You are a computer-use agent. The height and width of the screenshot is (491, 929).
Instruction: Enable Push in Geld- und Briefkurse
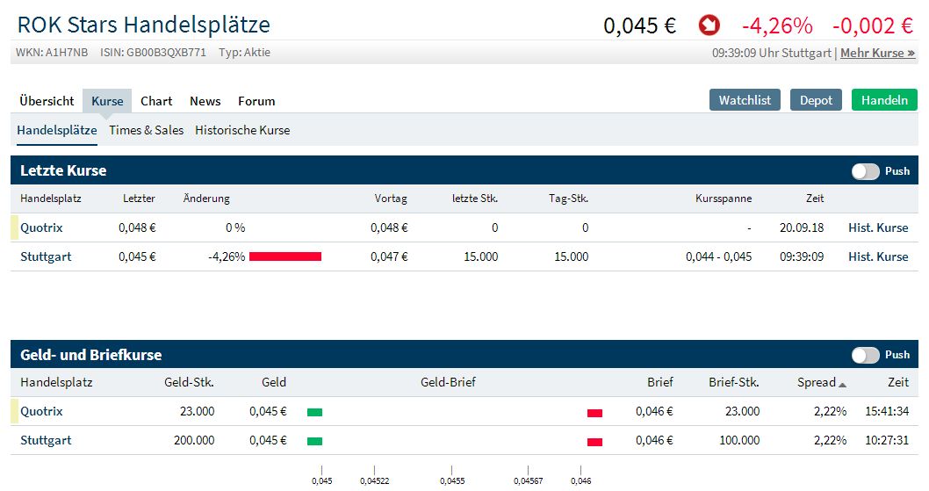click(865, 355)
